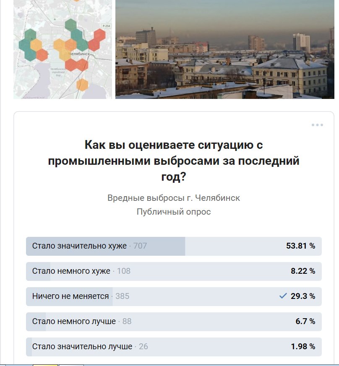The image size is (339, 366).
Task: Select the 'Стало значительно хуже' answer
Action: point(79,246)
